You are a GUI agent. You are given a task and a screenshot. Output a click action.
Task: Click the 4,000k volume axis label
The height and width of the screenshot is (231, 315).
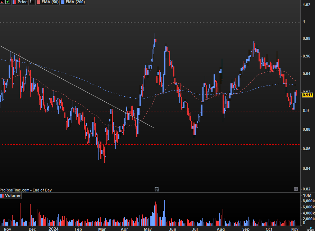coord(309,213)
